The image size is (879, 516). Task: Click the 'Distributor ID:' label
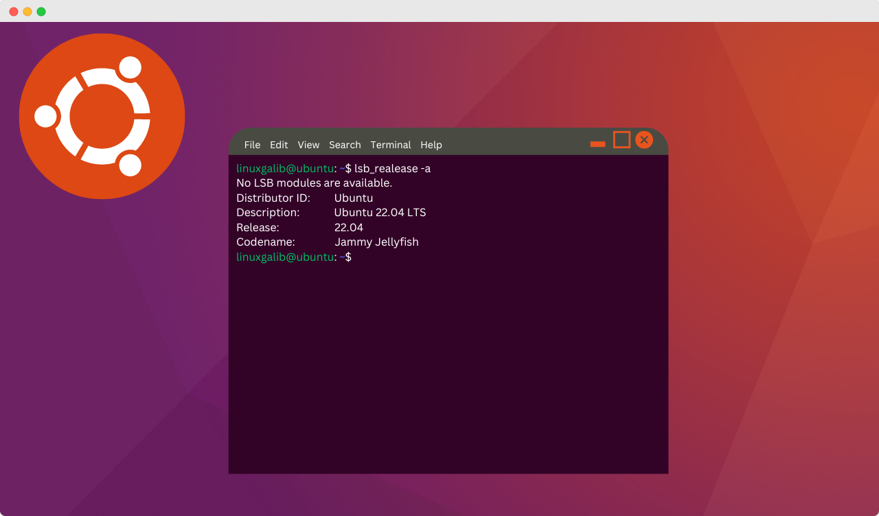pyautogui.click(x=273, y=198)
